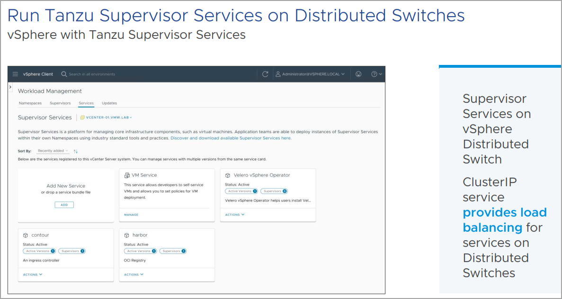Focus the Search in all environments field

[x=92, y=74]
